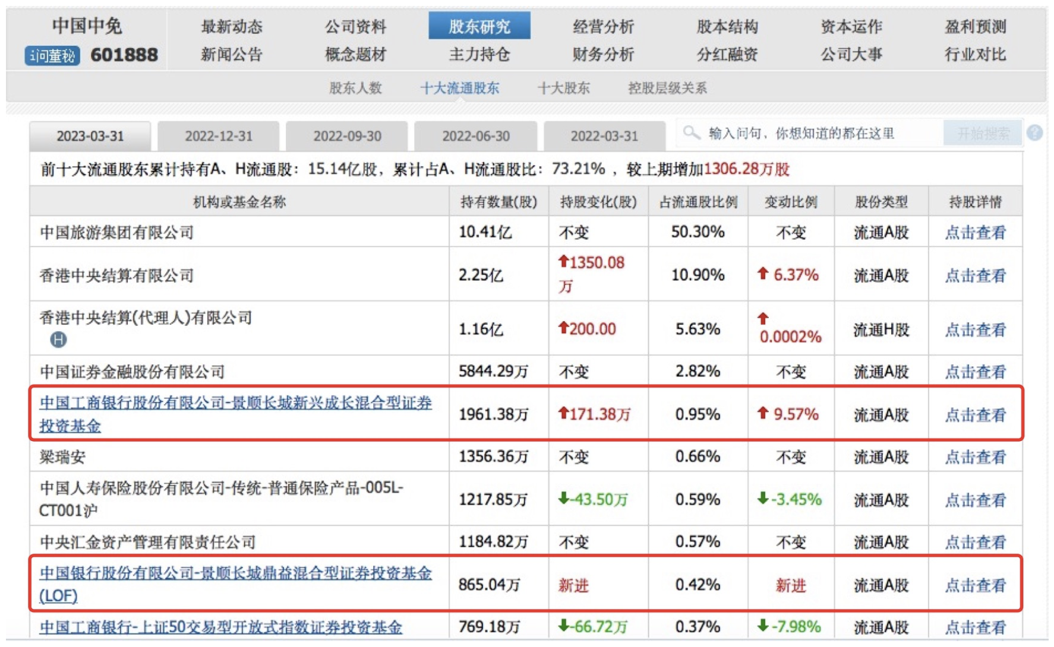Open the 分红融资 menu
This screenshot has height=647, width=1054.
727,55
